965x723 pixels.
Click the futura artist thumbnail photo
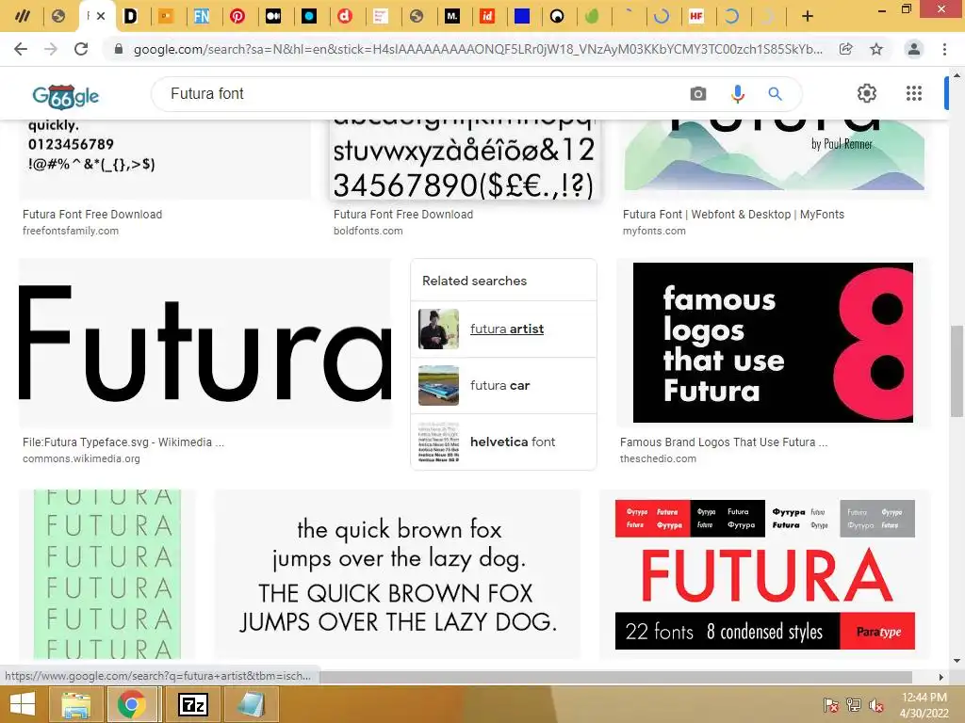click(x=439, y=329)
